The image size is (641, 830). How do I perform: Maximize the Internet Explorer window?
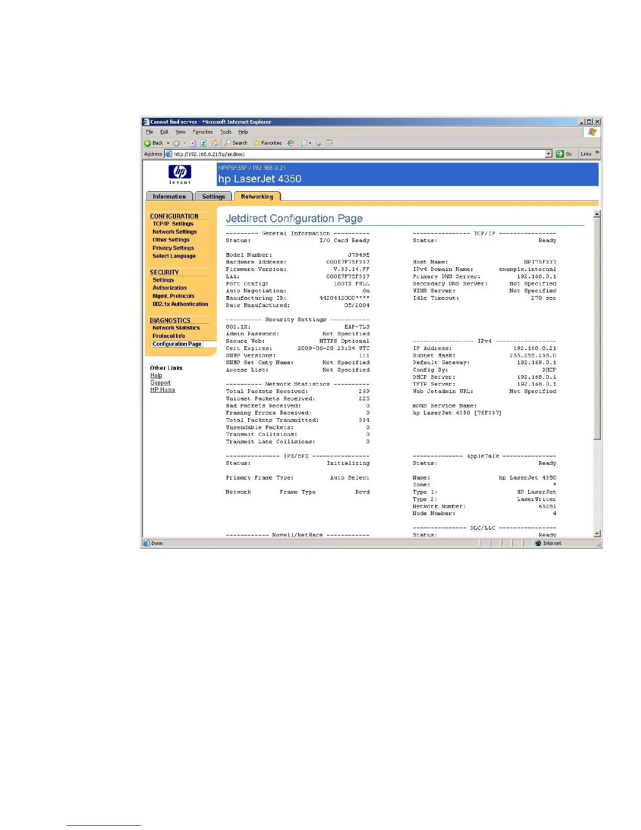pyautogui.click(x=589, y=122)
